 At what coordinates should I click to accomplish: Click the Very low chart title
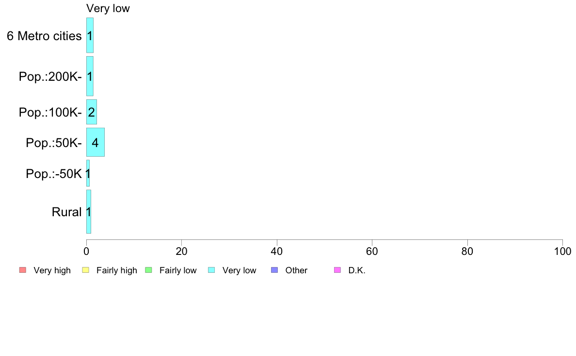[x=108, y=8]
